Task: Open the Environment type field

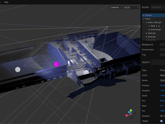Action: point(162,50)
